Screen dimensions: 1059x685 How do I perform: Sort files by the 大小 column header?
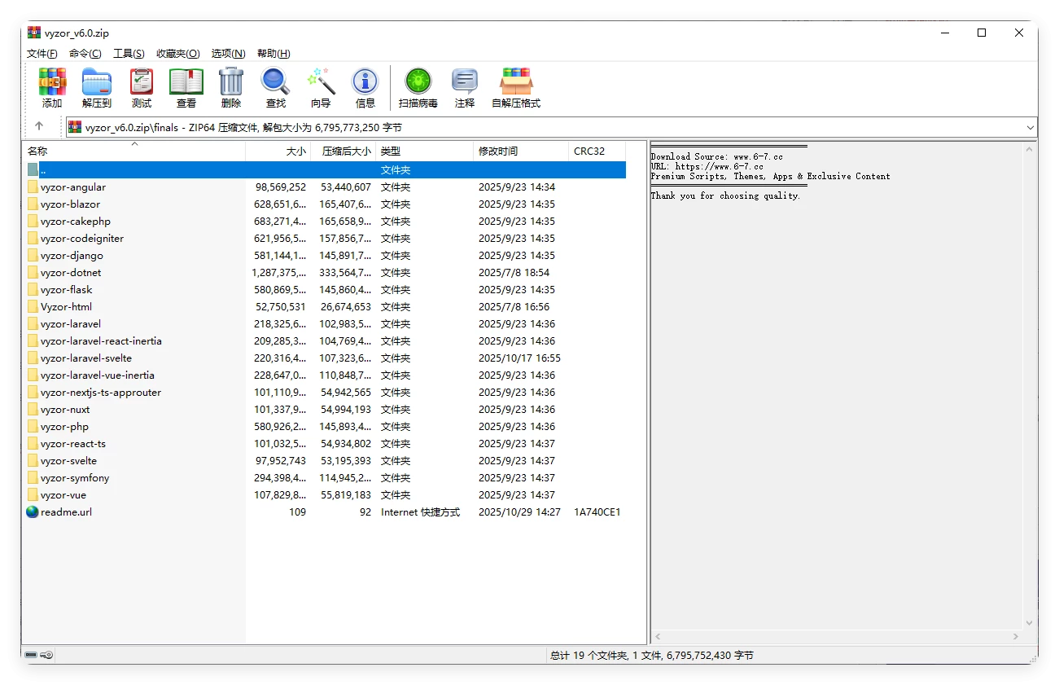[x=296, y=151]
